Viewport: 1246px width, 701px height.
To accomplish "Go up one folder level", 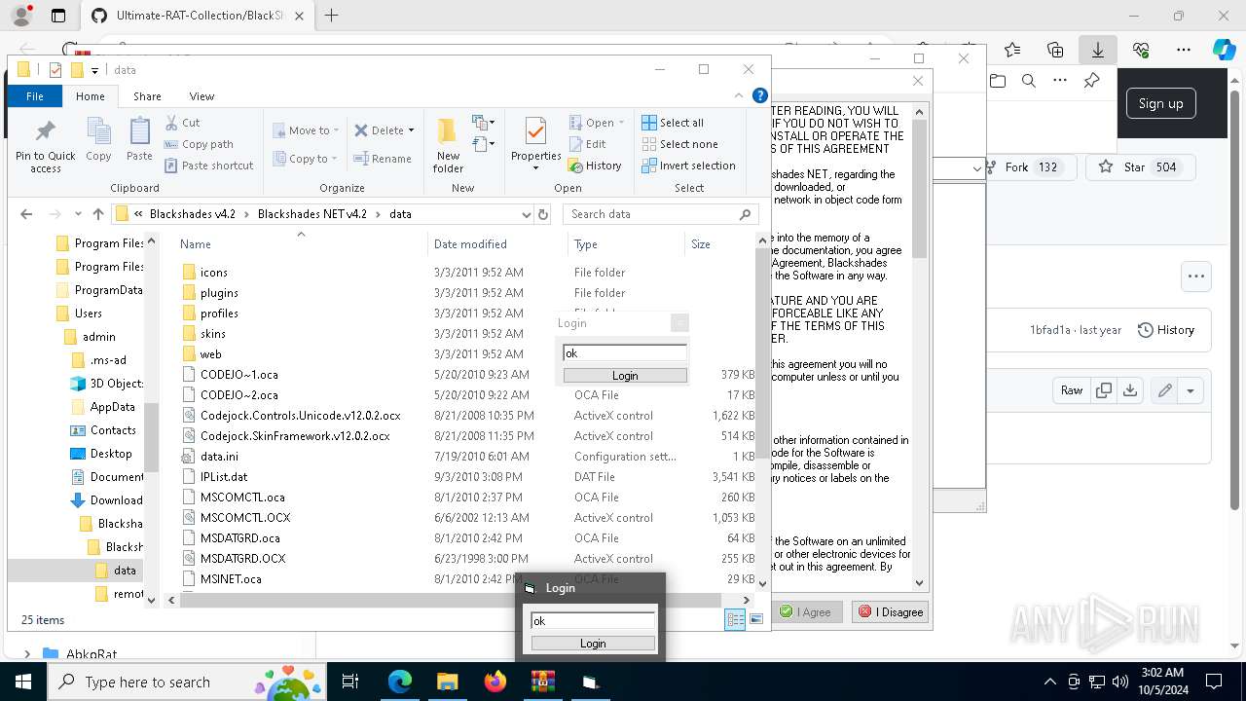I will tap(97, 214).
